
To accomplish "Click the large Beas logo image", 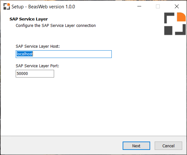I will [175, 24].
